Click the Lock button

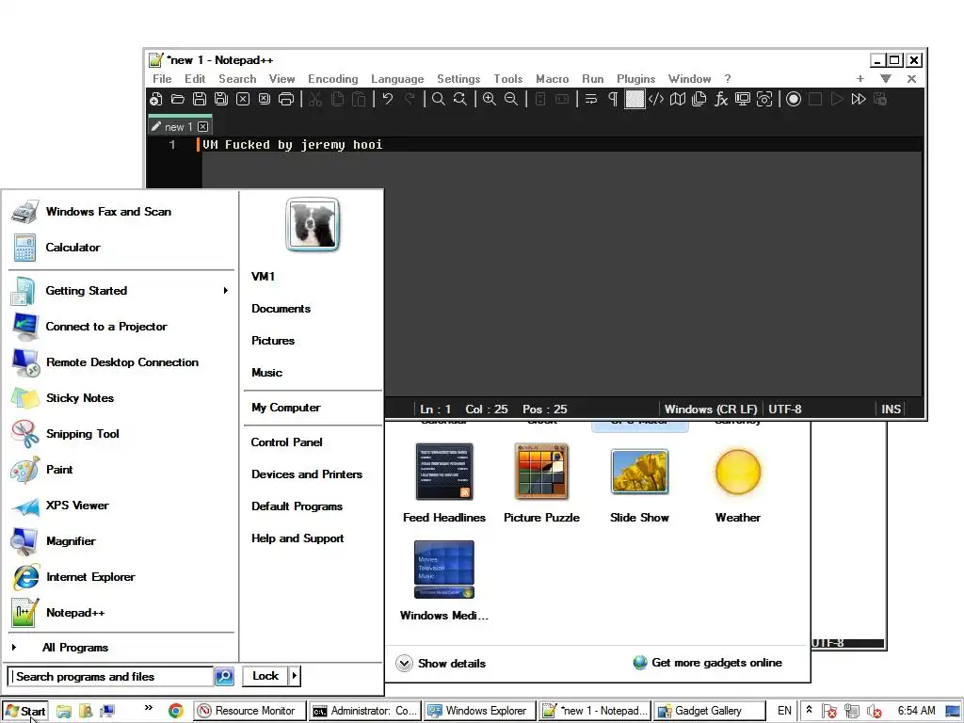click(265, 676)
